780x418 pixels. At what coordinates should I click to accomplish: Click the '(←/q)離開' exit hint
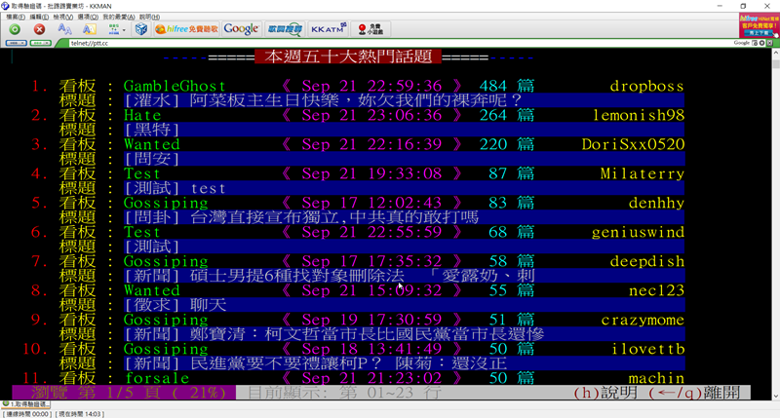tap(694, 393)
